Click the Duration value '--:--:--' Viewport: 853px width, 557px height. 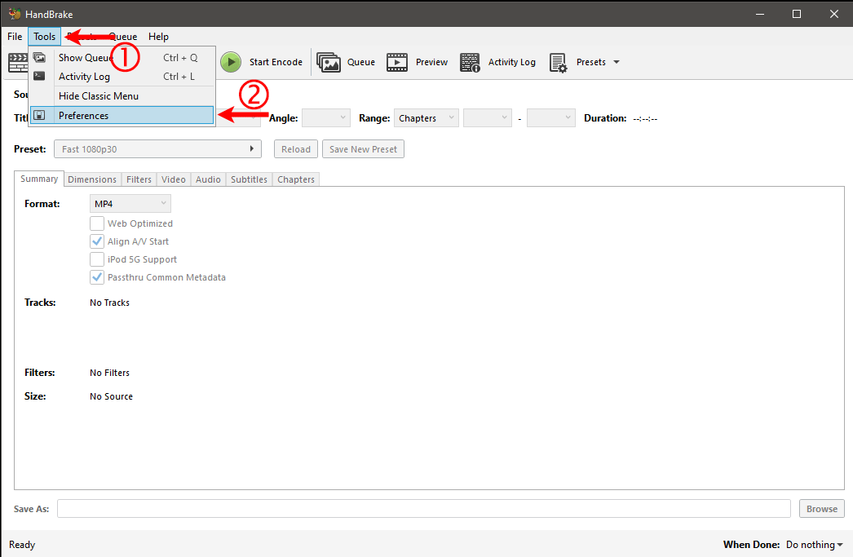pyautogui.click(x=645, y=118)
